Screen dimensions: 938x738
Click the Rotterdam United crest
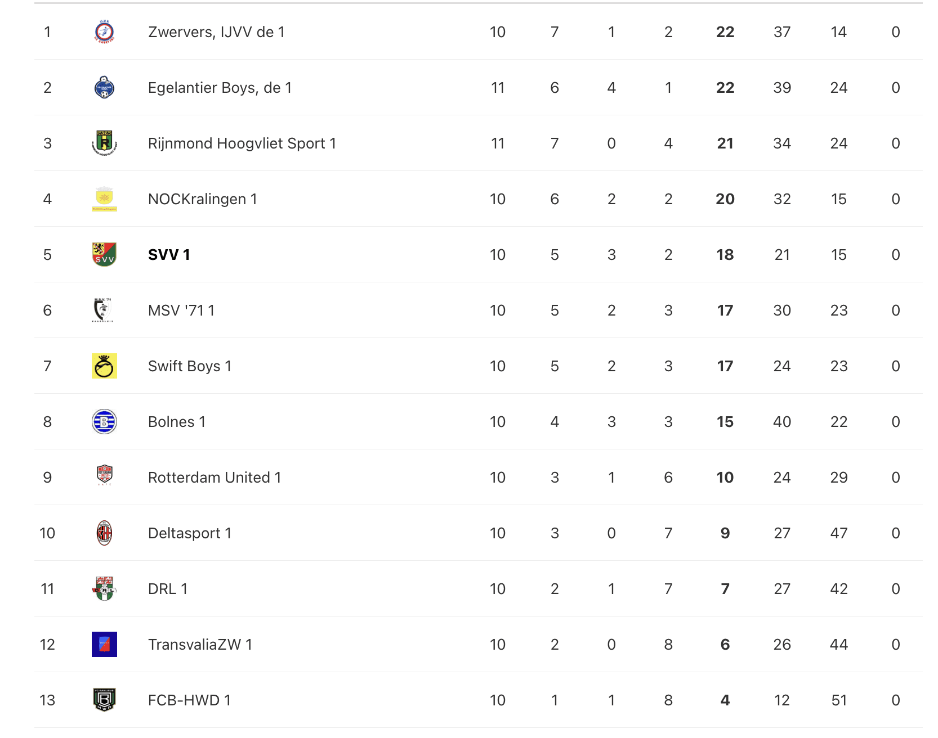point(105,476)
